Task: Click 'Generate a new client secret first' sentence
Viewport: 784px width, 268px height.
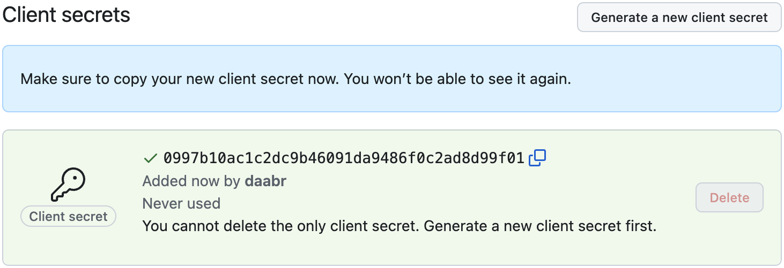Action: (540, 226)
